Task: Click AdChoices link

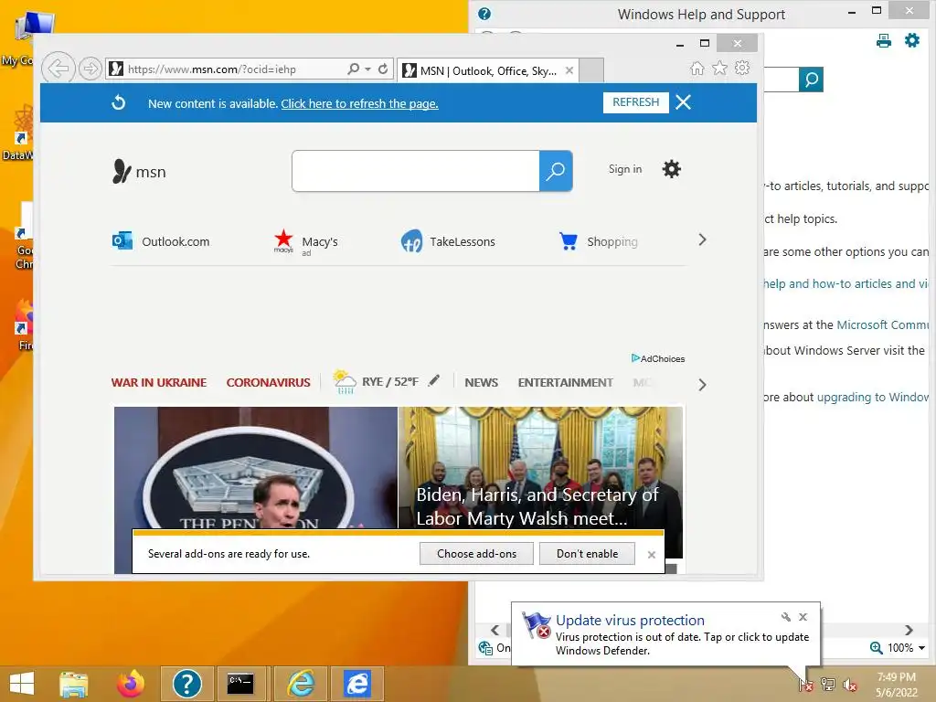Action: [658, 358]
